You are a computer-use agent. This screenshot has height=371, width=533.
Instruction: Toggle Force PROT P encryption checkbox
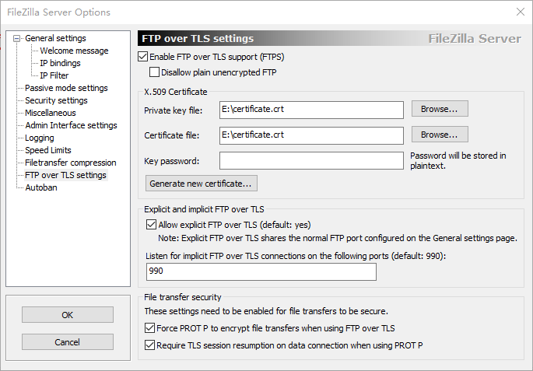[149, 328]
